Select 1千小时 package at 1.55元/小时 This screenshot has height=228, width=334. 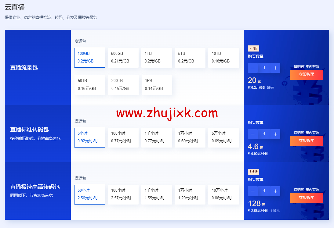click(157, 194)
